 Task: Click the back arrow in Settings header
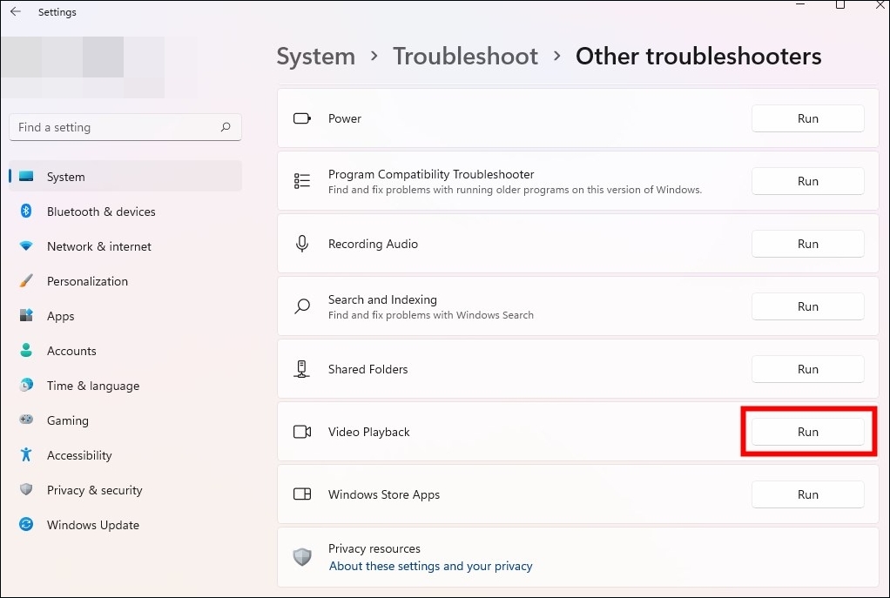tap(15, 12)
